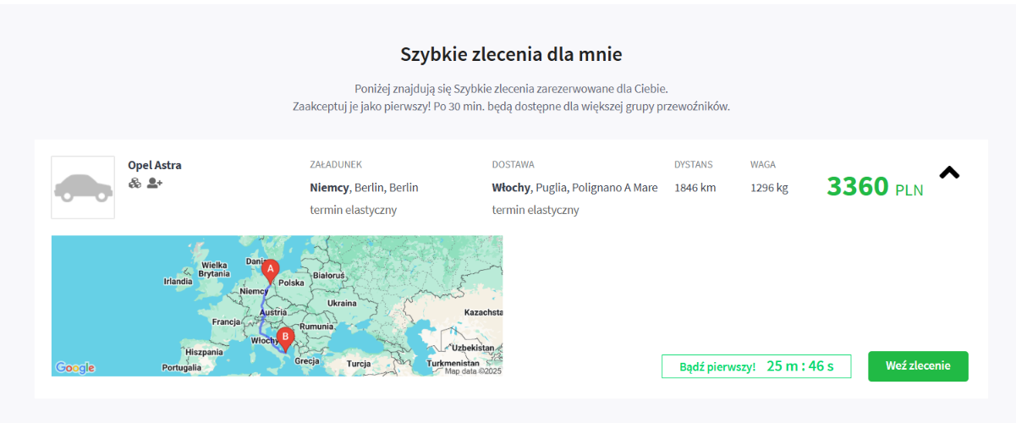Image resolution: width=1016 pixels, height=423 pixels.
Task: Click the Opel Astra order title
Action: (155, 165)
